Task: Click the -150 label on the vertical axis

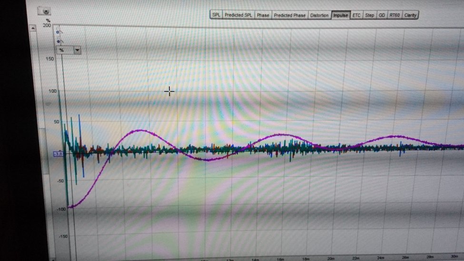Action: click(x=63, y=236)
